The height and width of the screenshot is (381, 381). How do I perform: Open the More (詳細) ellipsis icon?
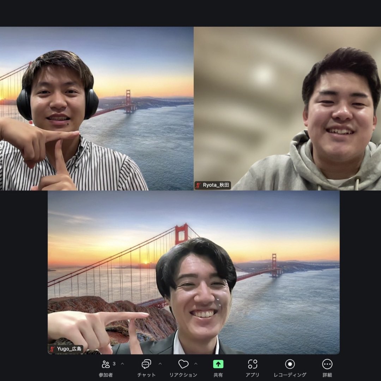point(327,364)
